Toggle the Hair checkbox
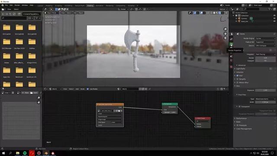Image resolution: width=277 pixels, height=156 pixels. click(x=238, y=75)
